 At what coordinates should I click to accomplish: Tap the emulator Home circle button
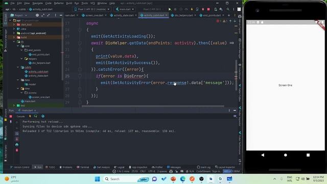[x=285, y=155]
